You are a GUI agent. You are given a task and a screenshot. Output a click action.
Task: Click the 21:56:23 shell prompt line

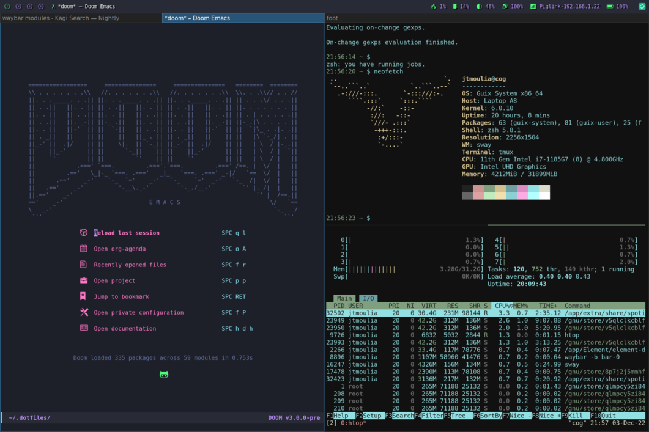tap(348, 218)
